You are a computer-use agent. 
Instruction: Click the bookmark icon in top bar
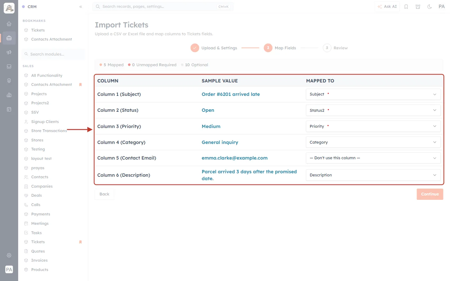pyautogui.click(x=406, y=7)
